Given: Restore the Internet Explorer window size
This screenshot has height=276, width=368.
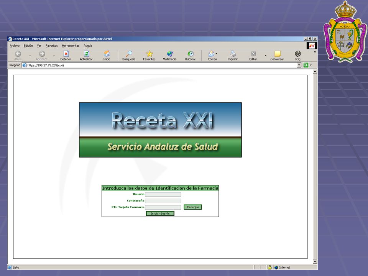Looking at the screenshot, I should (310, 39).
